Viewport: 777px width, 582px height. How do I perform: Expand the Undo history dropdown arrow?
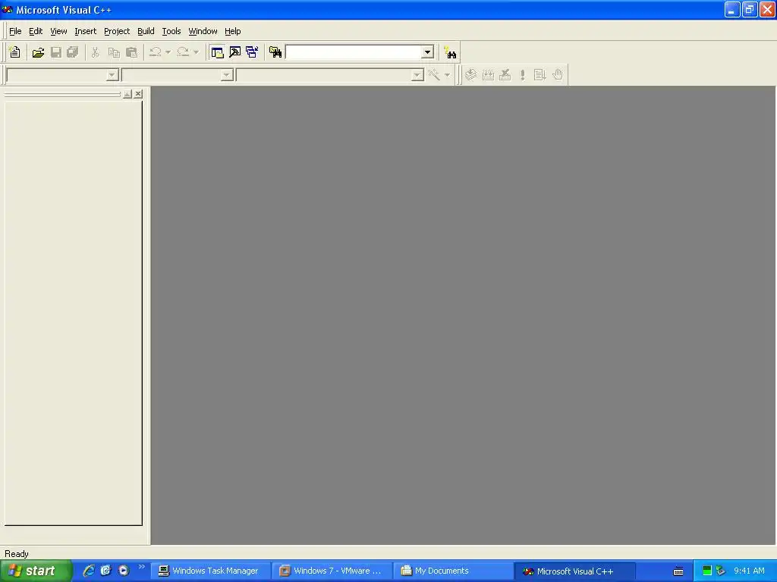click(x=168, y=52)
